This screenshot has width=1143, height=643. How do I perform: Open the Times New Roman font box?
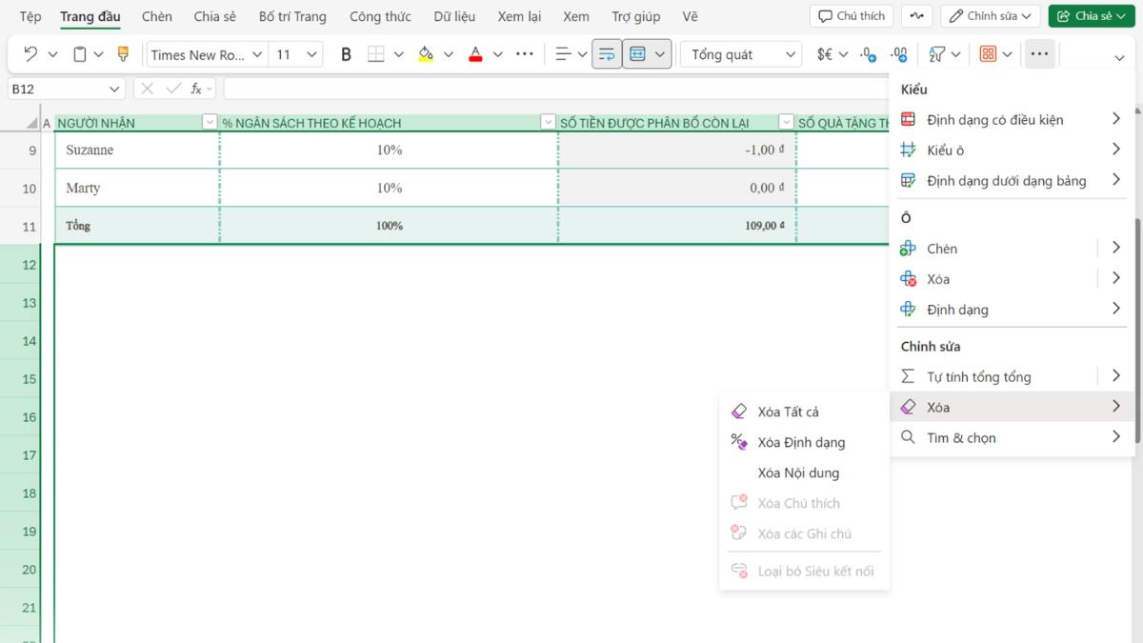click(207, 54)
